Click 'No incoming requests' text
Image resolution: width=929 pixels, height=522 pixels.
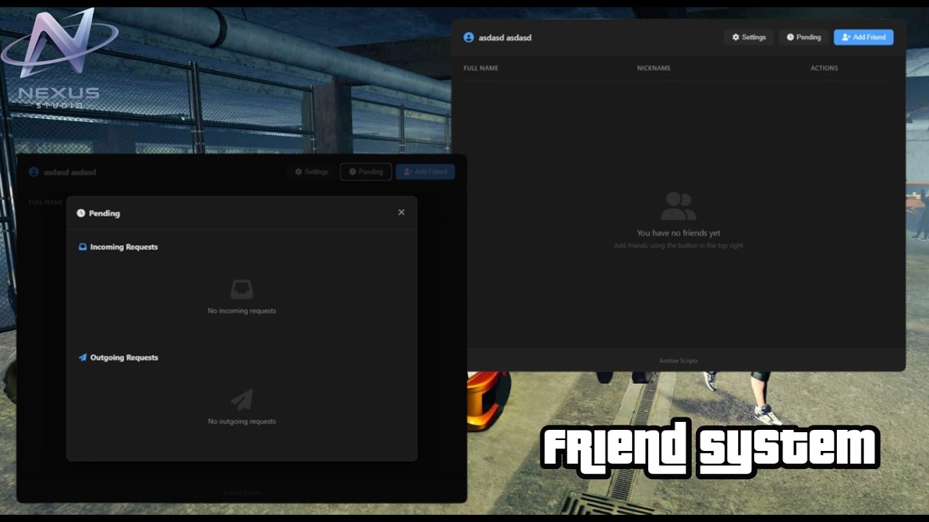click(x=242, y=311)
